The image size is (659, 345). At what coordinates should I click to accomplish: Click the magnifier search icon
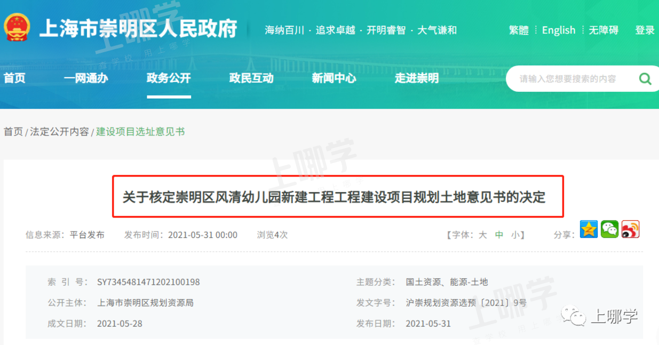tap(645, 79)
